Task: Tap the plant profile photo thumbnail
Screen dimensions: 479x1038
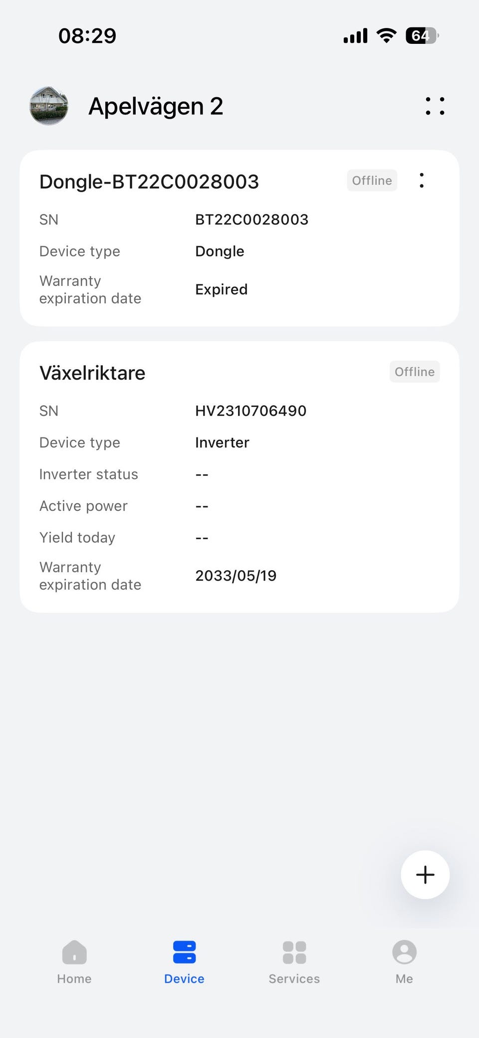Action: [48, 106]
